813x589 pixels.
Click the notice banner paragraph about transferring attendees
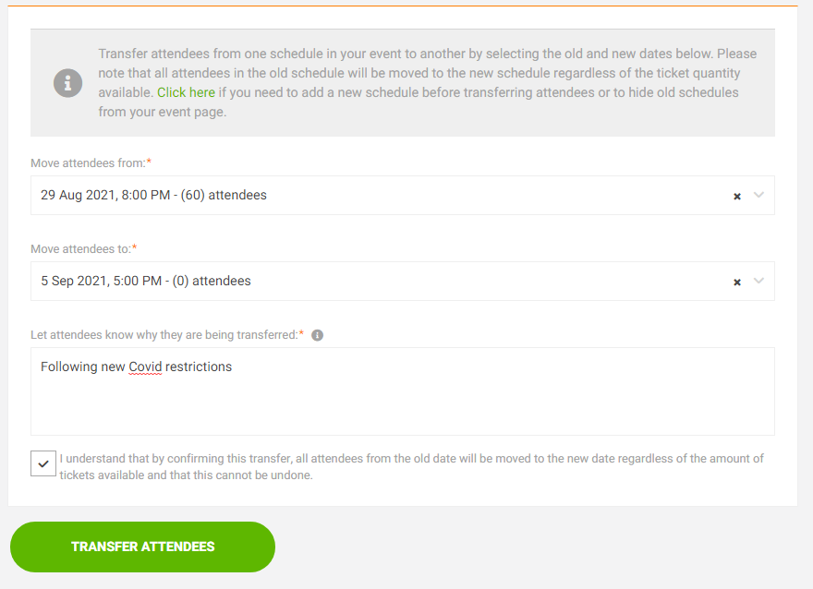(428, 83)
